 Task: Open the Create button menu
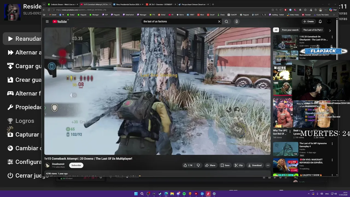pyautogui.click(x=308, y=21)
